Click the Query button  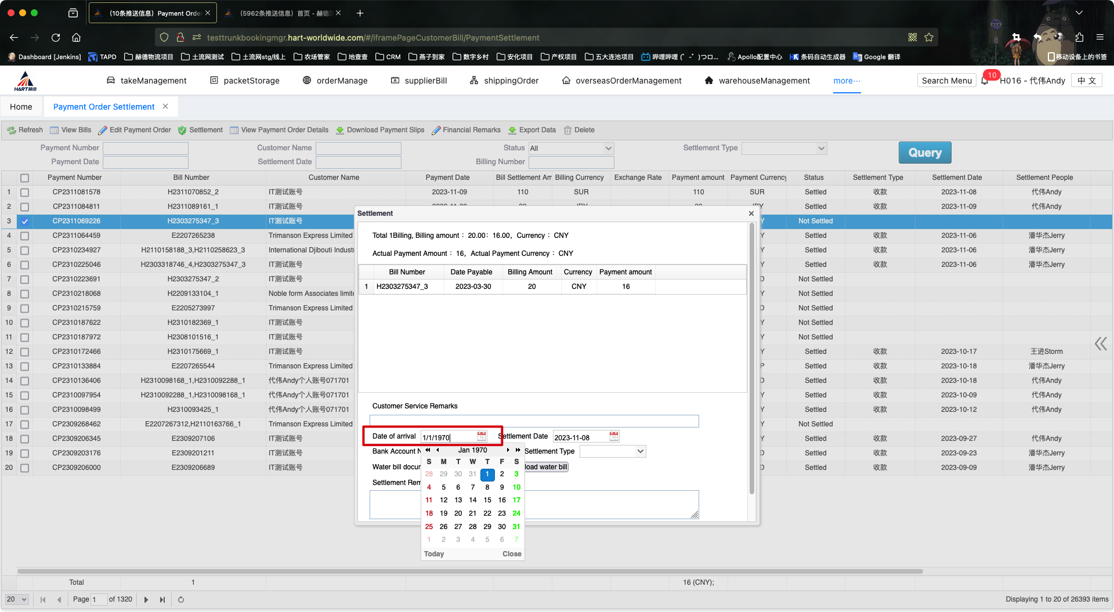pyautogui.click(x=925, y=153)
